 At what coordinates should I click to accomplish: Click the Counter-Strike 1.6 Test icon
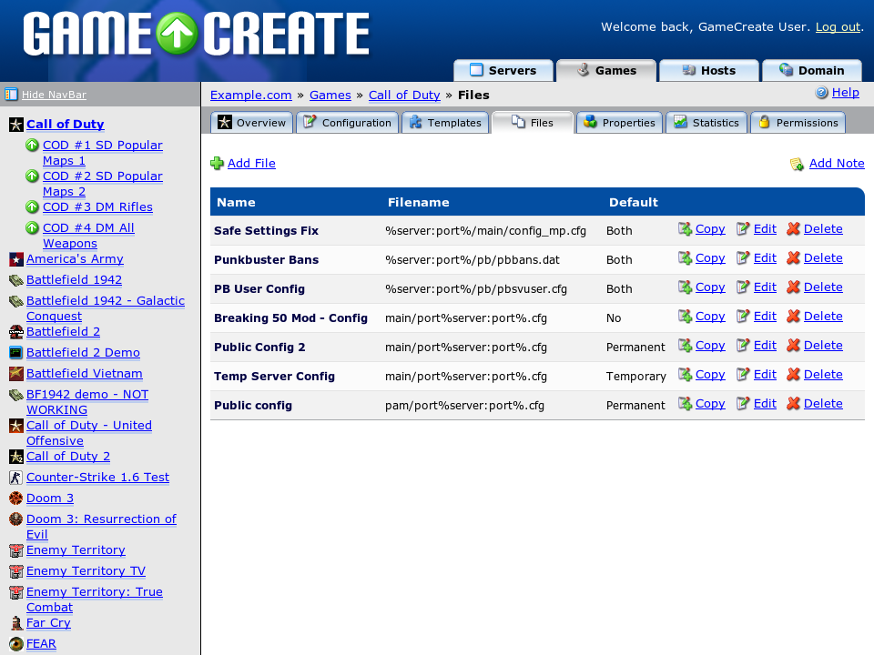[x=16, y=478]
